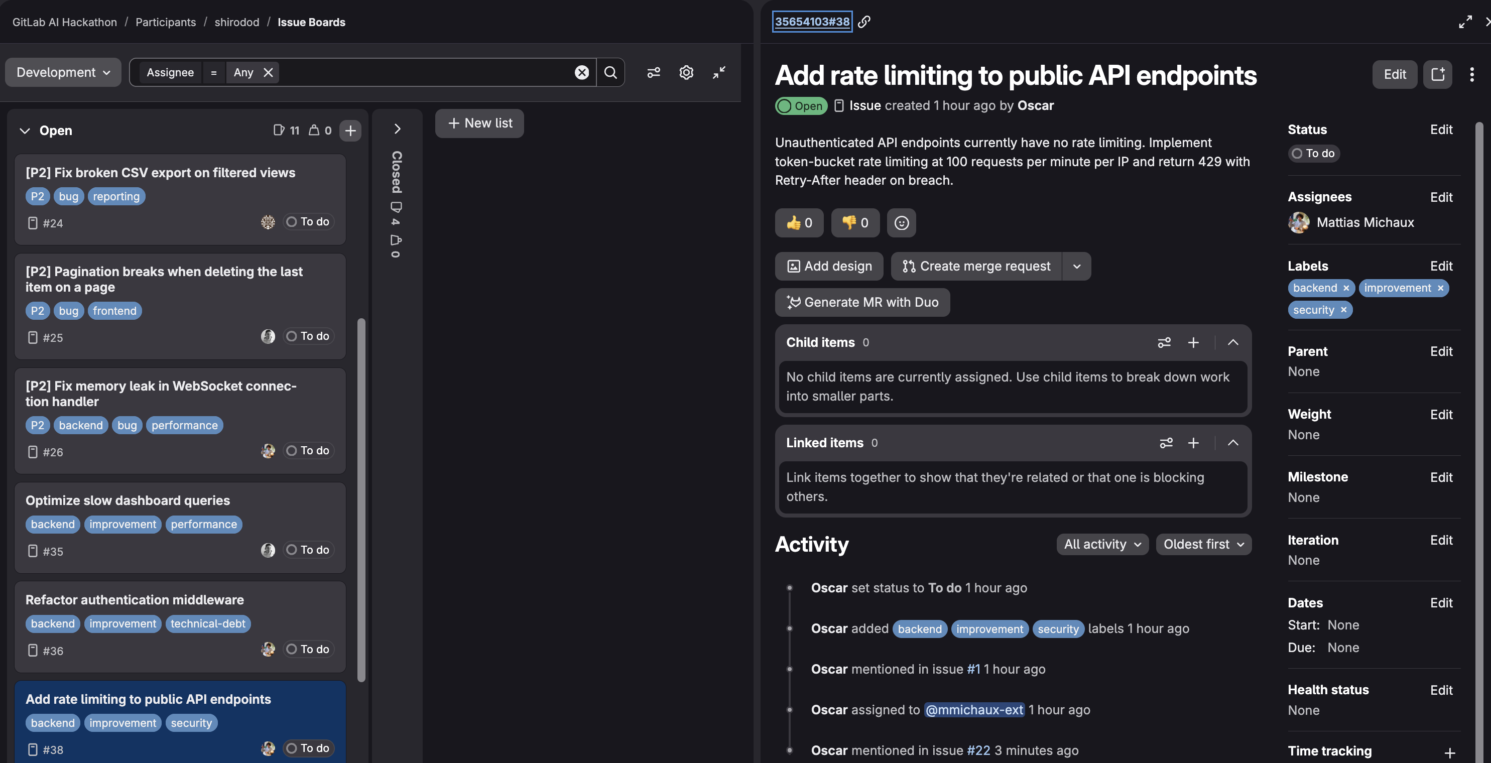Add emoji reaction smiley icon

click(x=901, y=223)
